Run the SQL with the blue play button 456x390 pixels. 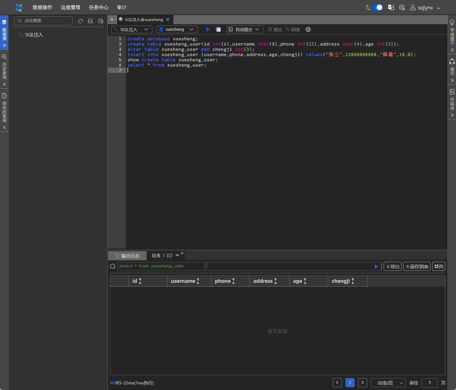click(207, 29)
